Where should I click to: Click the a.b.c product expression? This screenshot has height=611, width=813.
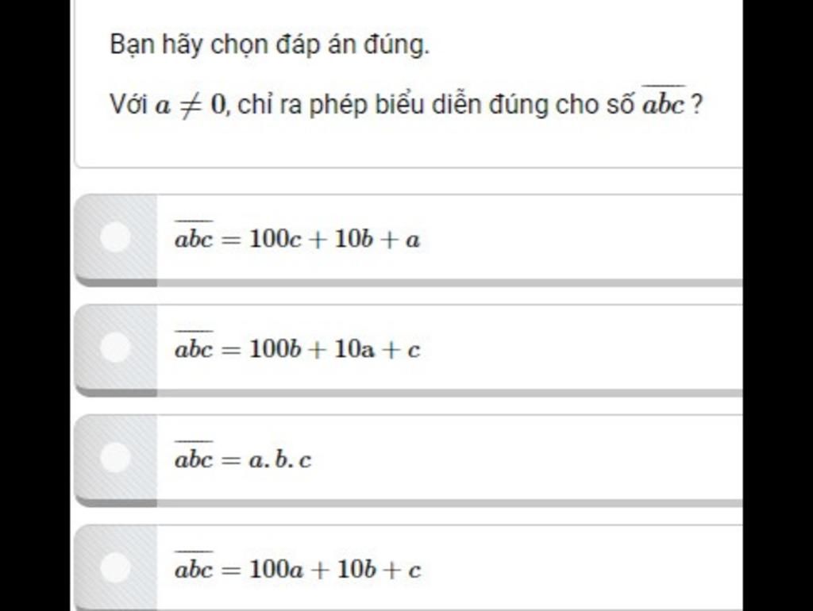coord(280,459)
